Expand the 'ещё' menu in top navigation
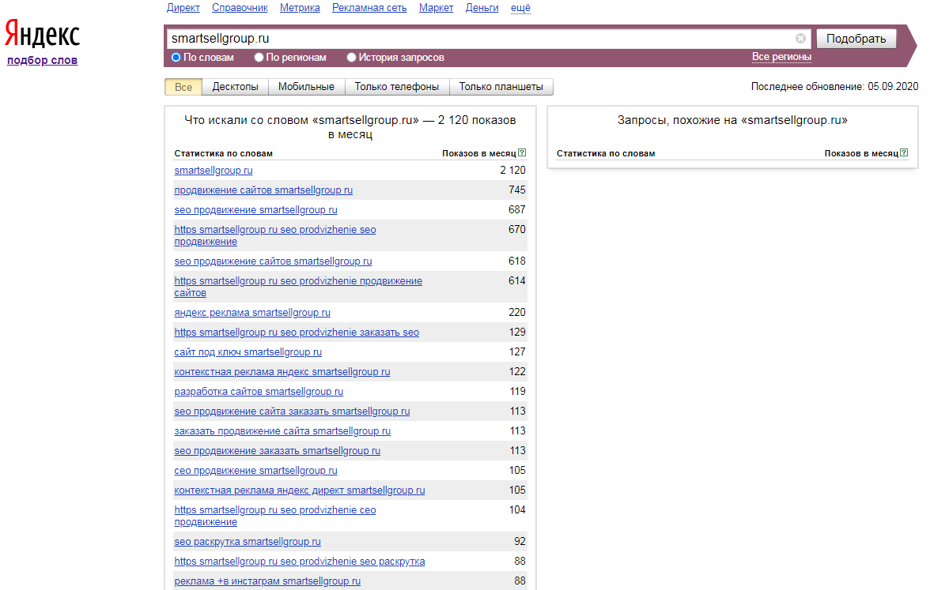Image resolution: width=949 pixels, height=590 pixels. pos(520,8)
